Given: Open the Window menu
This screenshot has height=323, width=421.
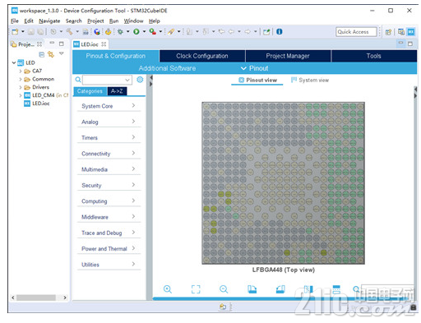Looking at the screenshot, I should [x=133, y=21].
